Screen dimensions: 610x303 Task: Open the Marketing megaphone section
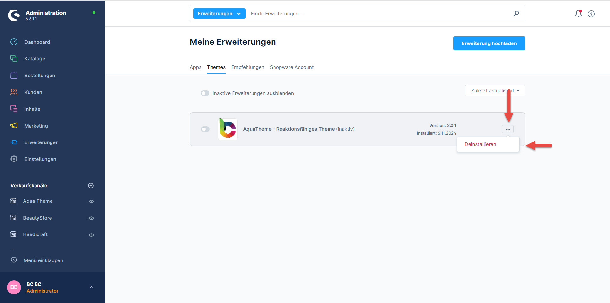point(36,126)
